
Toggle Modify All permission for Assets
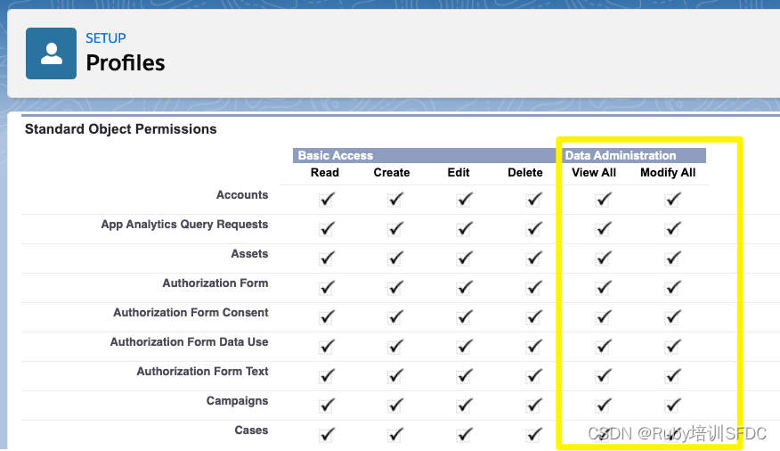click(x=672, y=258)
